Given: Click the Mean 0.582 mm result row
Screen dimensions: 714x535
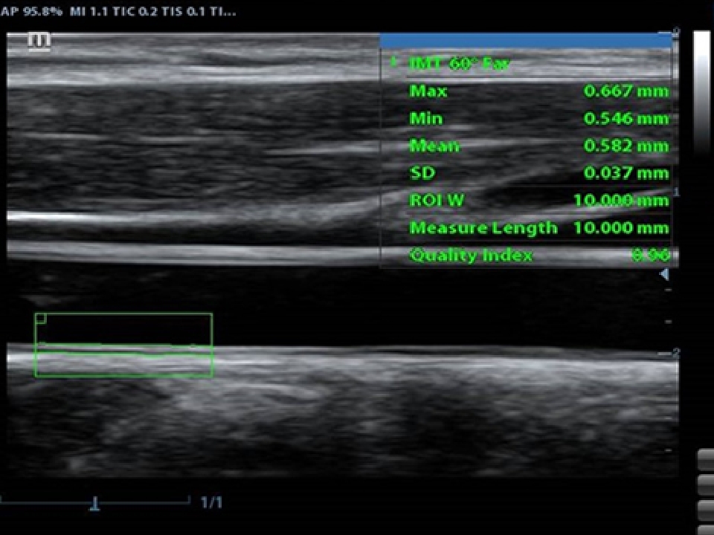Looking at the screenshot, I should (538, 146).
